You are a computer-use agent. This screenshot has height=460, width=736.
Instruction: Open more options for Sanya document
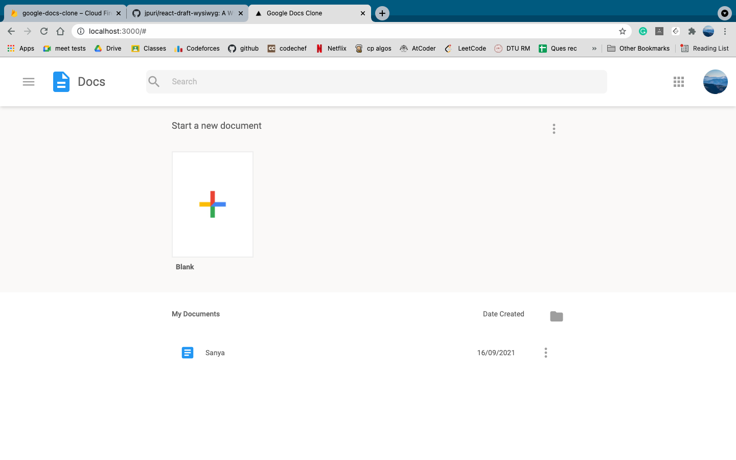tap(546, 353)
